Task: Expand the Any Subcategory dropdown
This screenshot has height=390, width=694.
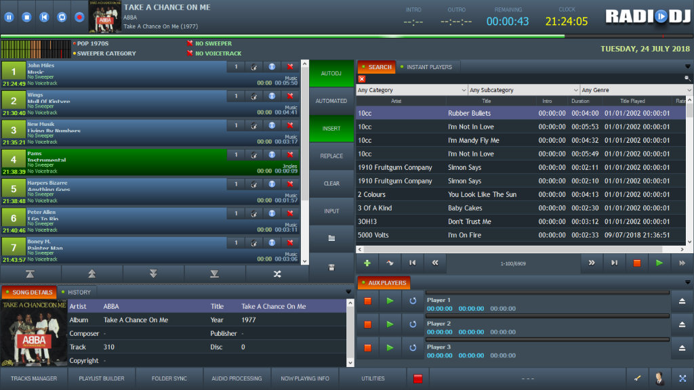Action: pos(523,90)
